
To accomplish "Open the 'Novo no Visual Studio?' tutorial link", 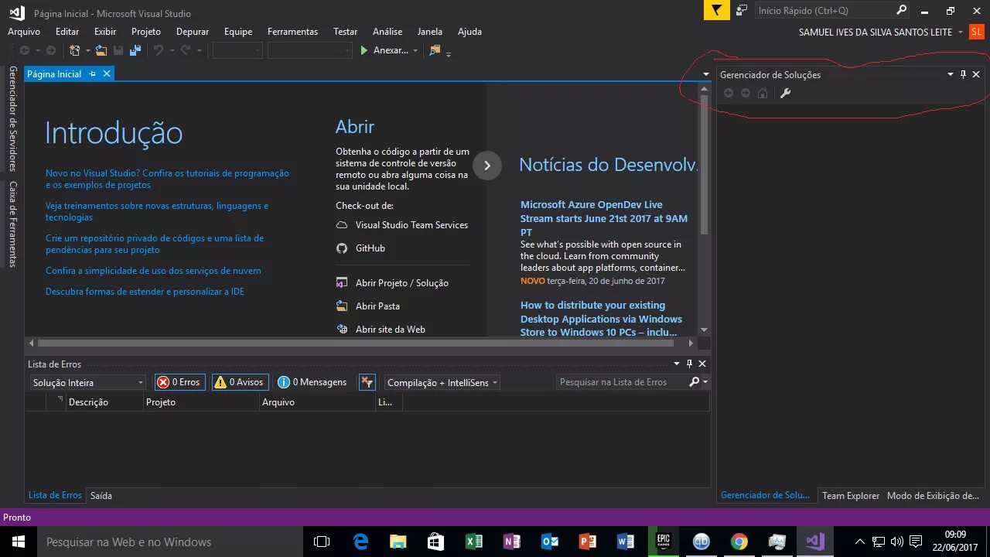I will 167,179.
